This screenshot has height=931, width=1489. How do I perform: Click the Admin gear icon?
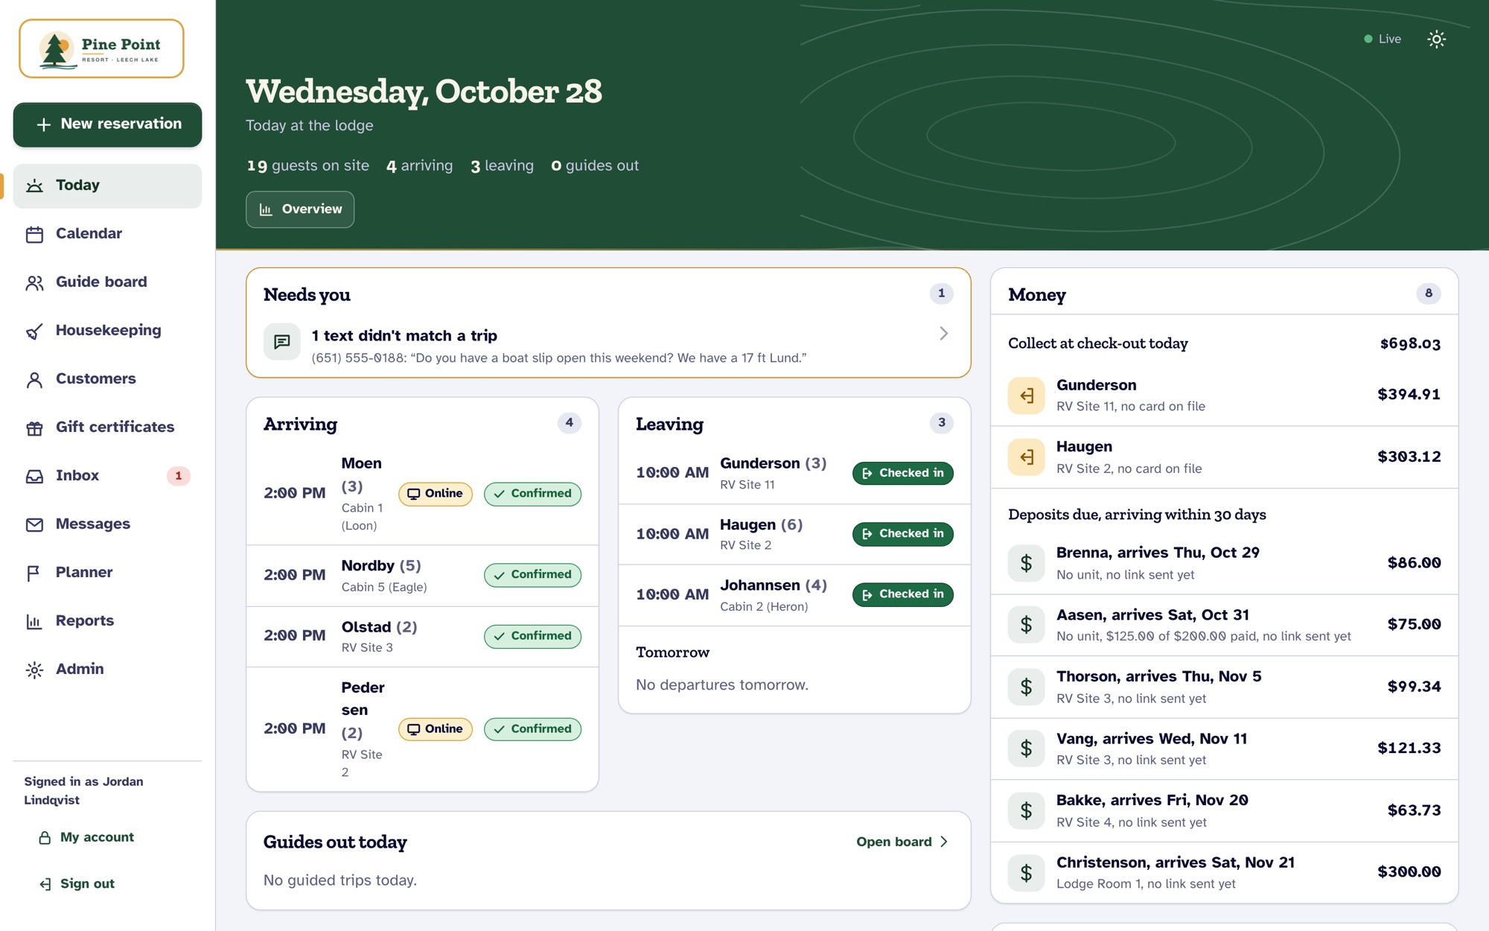tap(34, 670)
